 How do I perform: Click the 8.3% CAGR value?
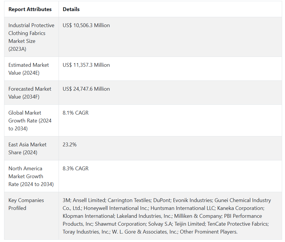[75, 169]
